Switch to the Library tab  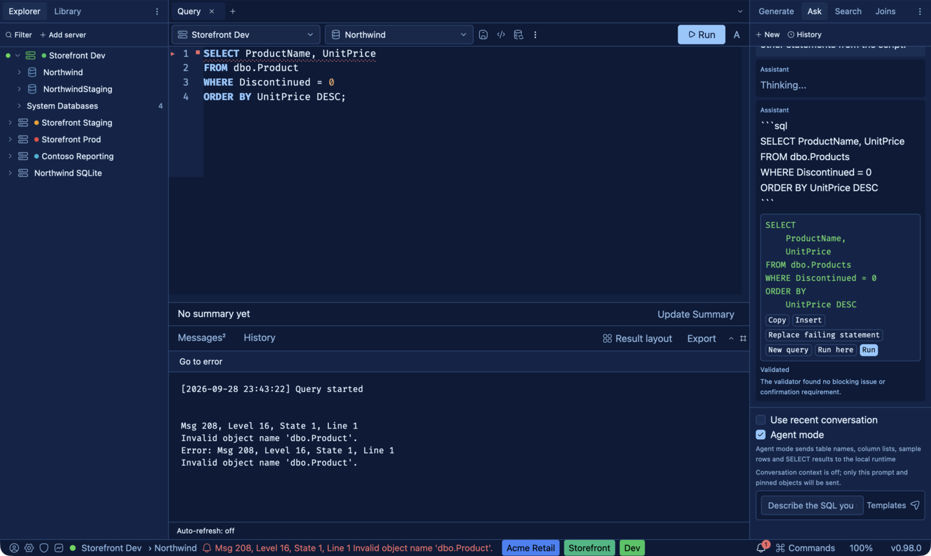coord(68,12)
